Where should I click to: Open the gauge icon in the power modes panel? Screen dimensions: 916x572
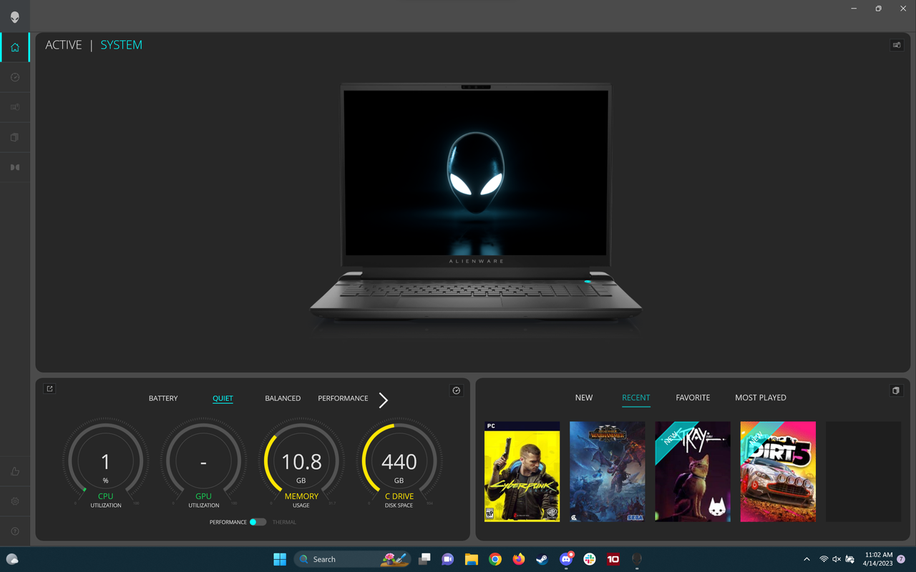[457, 390]
